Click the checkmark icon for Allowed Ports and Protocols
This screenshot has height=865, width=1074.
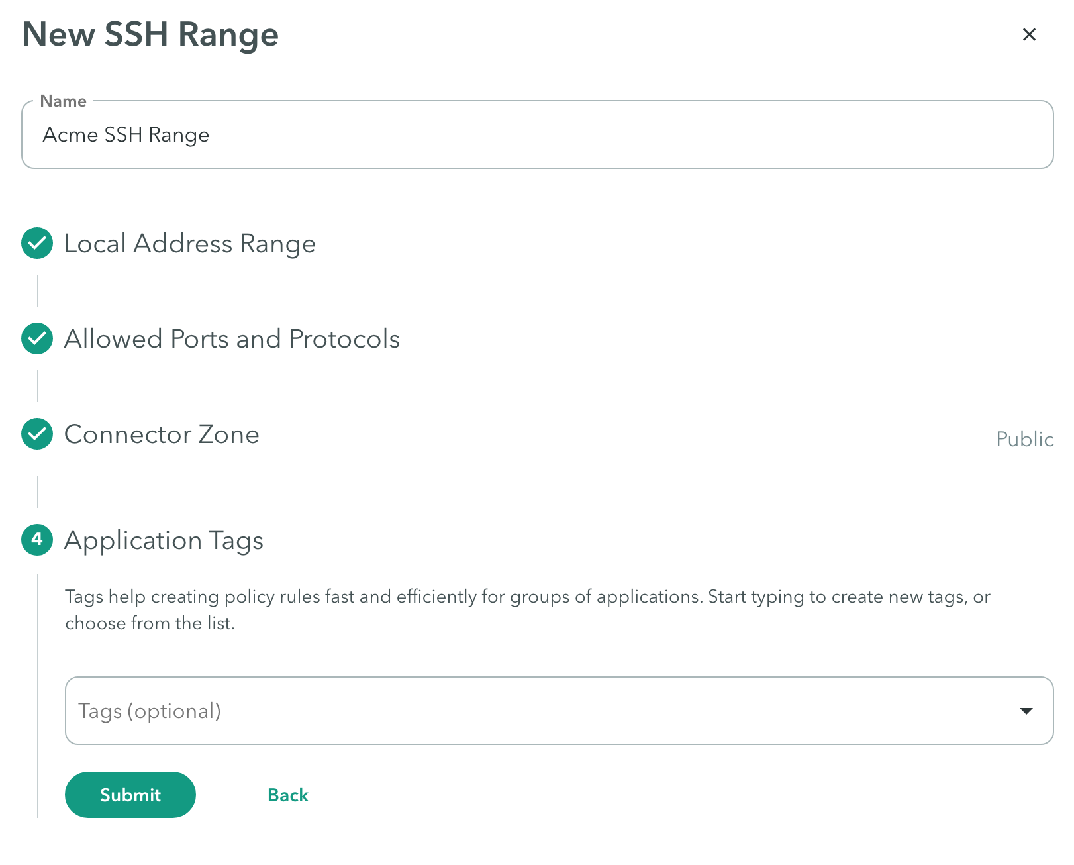37,339
